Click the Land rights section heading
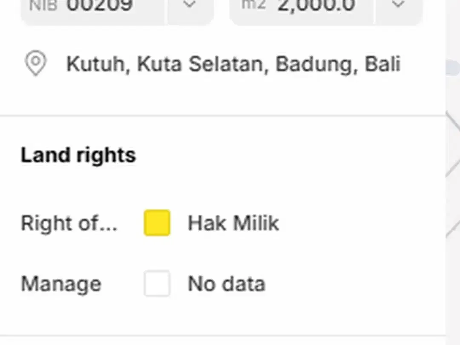Screen dimensions: 460x345 78,155
